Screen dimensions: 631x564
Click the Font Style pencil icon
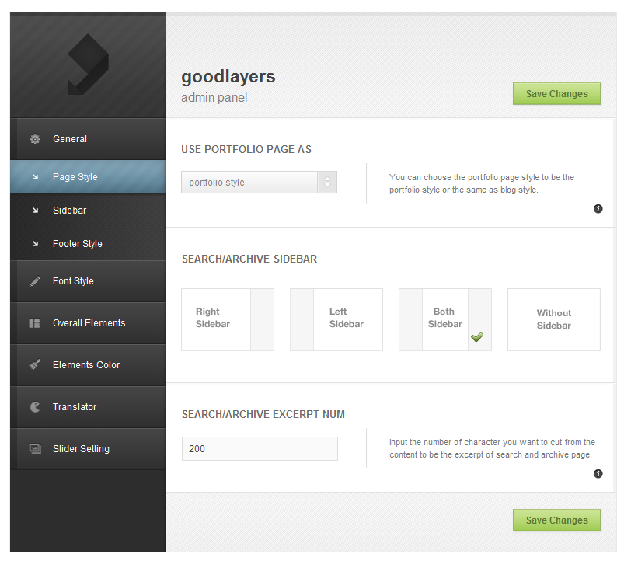[x=34, y=281]
